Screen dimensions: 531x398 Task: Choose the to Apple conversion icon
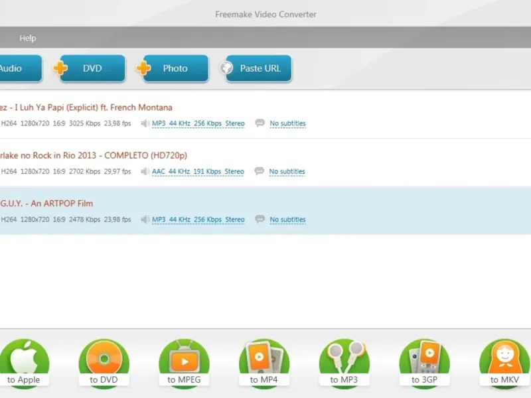click(24, 364)
